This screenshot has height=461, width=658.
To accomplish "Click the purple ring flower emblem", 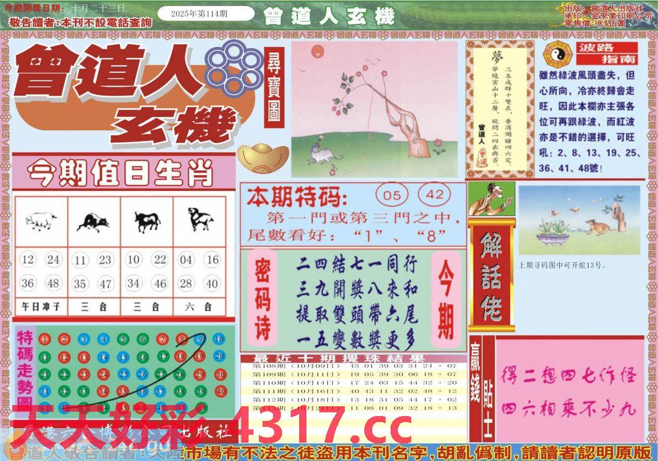I will coord(233,66).
